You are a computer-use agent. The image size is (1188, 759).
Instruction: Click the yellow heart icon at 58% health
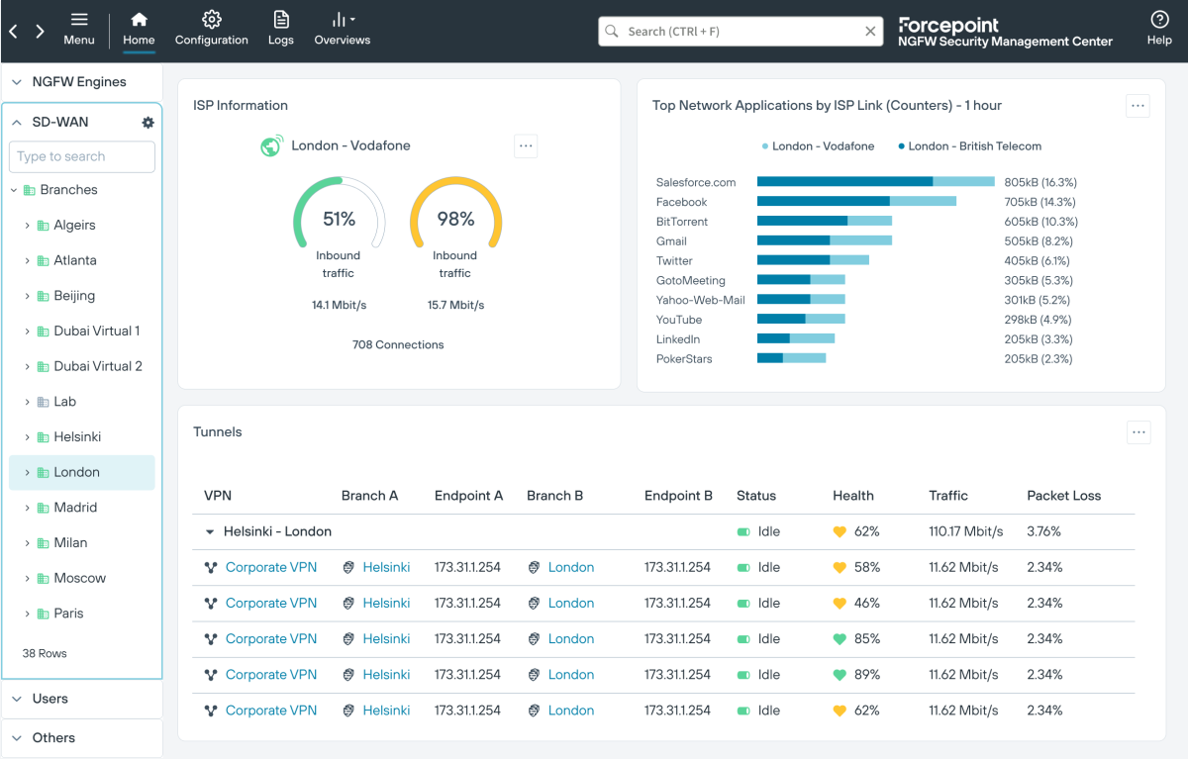click(840, 568)
